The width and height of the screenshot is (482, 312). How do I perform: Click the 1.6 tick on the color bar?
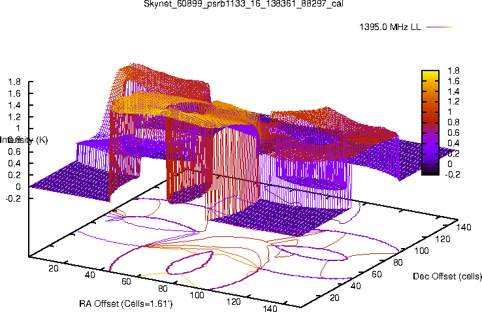tap(453, 81)
